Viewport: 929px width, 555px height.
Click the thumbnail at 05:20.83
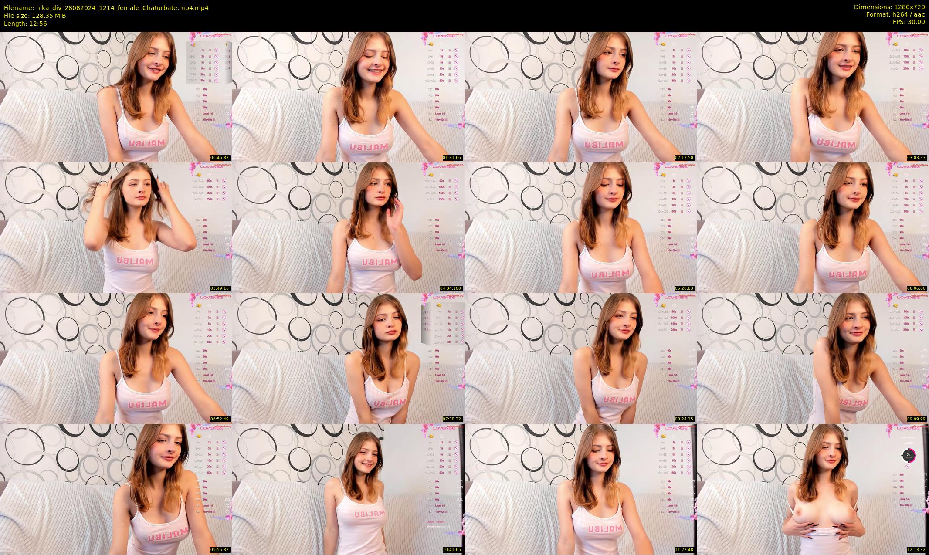point(580,227)
